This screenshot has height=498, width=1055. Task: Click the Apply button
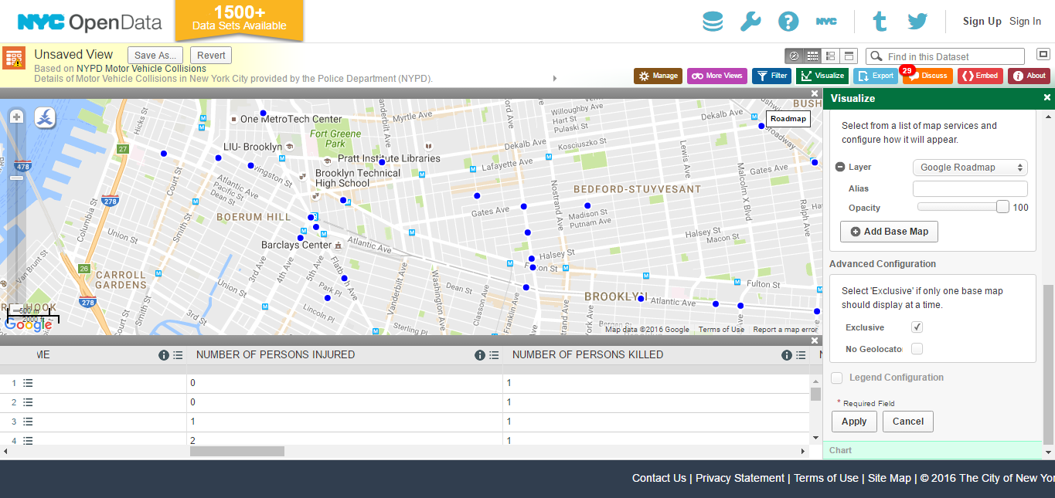click(854, 422)
